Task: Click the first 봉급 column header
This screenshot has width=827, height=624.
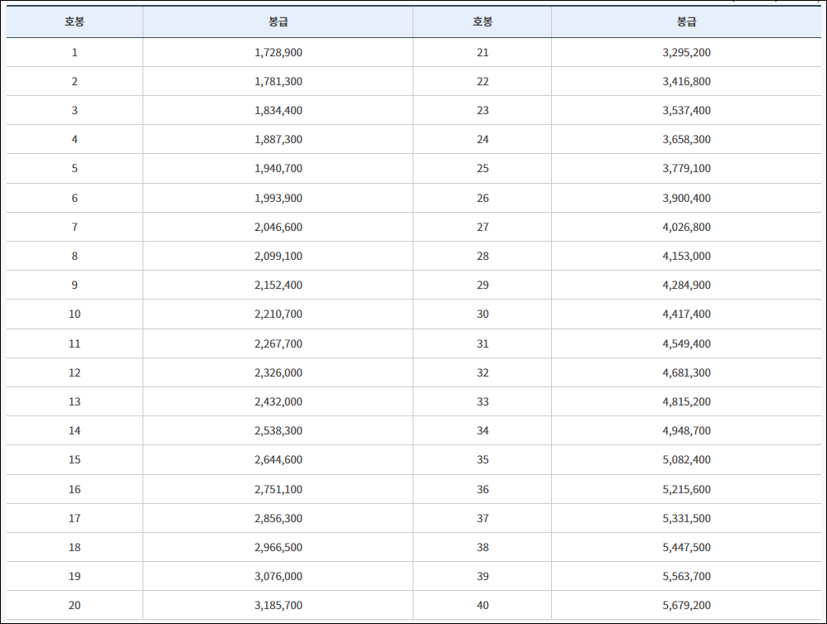Action: [278, 22]
